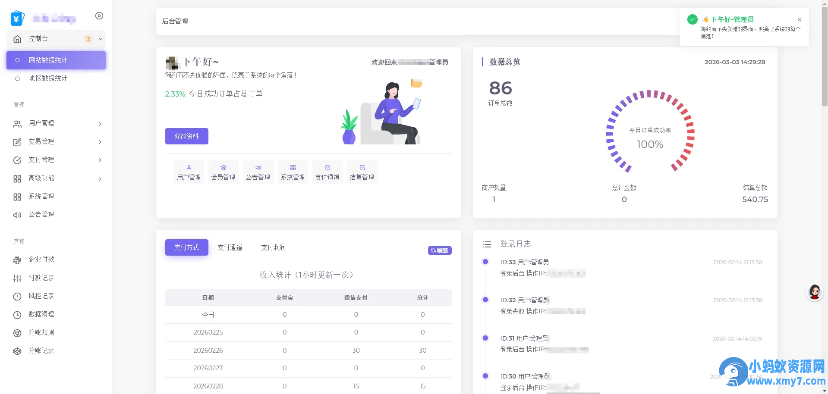Switch to the 支付利润 tab

coord(274,247)
